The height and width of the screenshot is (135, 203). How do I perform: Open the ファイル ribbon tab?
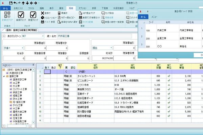pos(31,8)
